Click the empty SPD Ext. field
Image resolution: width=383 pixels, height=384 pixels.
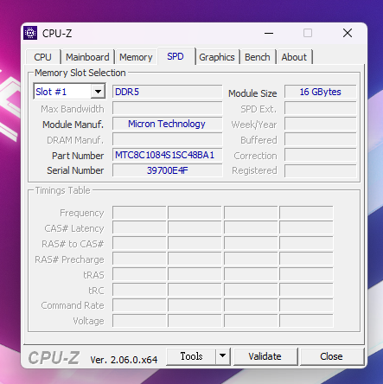coord(320,108)
